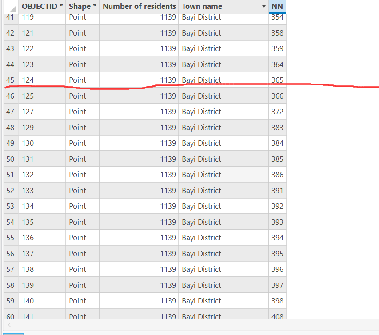The image size is (379, 335).
Task: Click the OBJECTID * column header
Action: [42, 6]
